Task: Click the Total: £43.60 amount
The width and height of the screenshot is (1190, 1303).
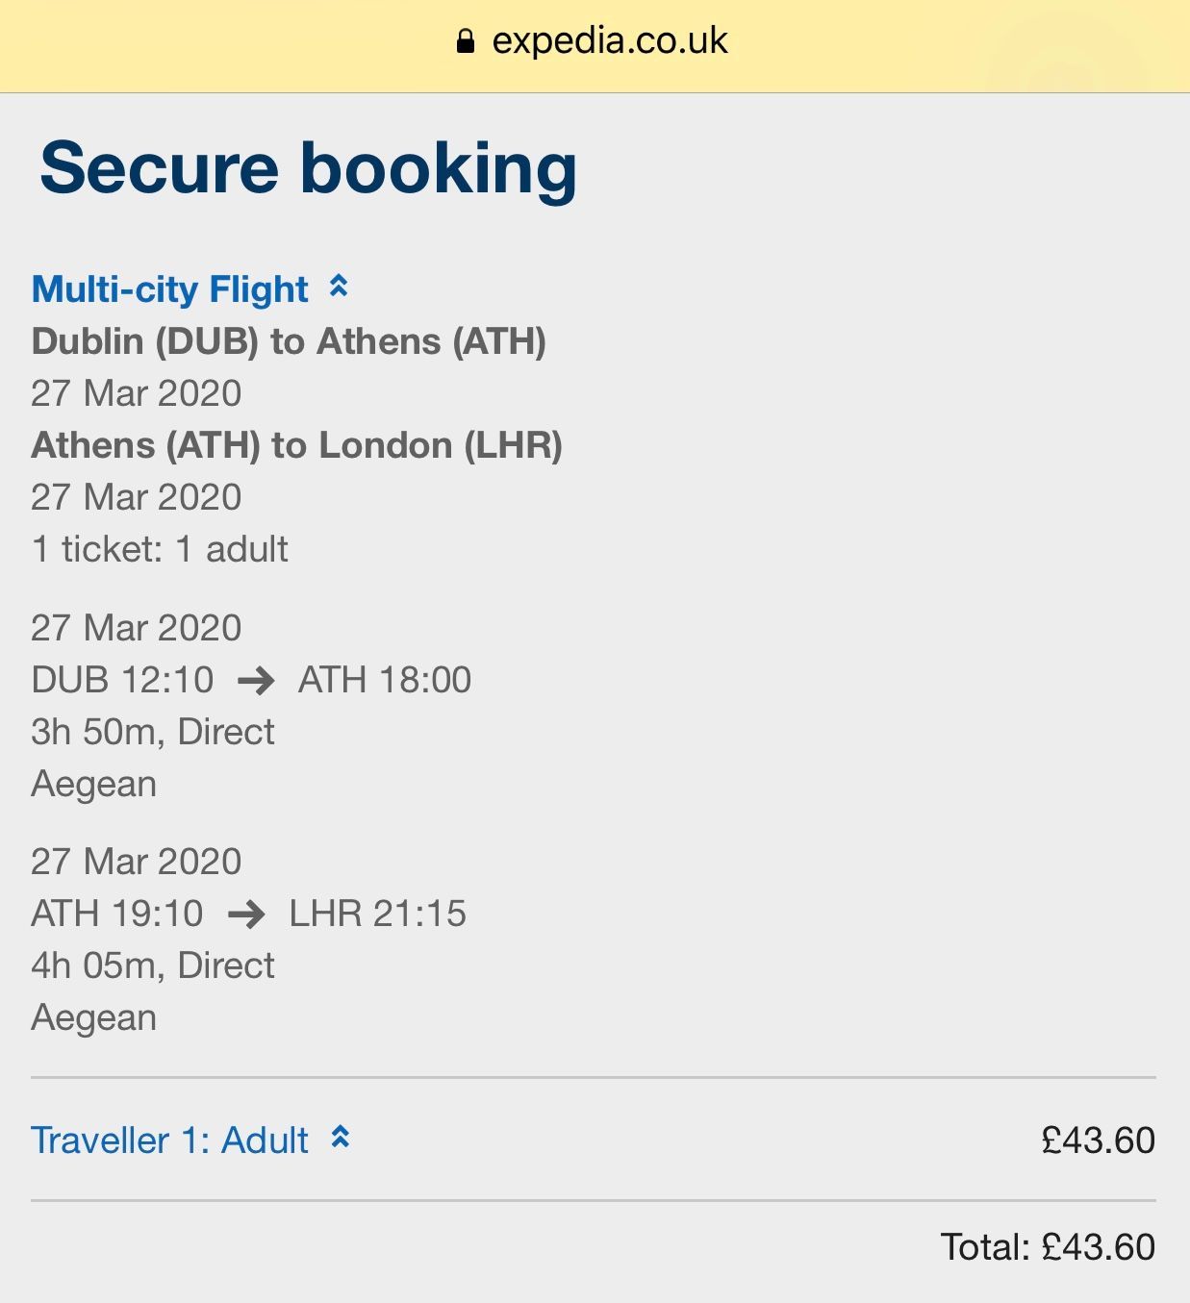Action: coord(1048,1247)
